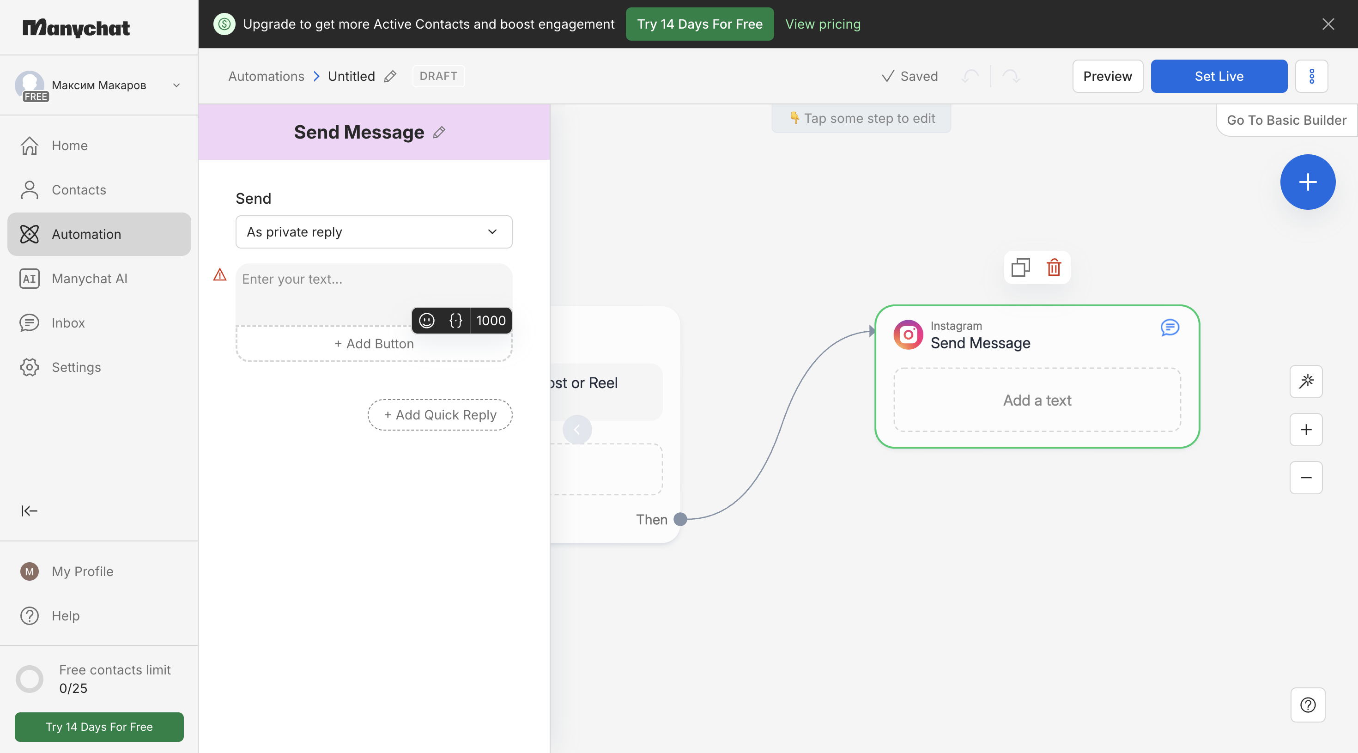Click the undo arrow icon
Screen dimensions: 1358x753
[x=970, y=76]
